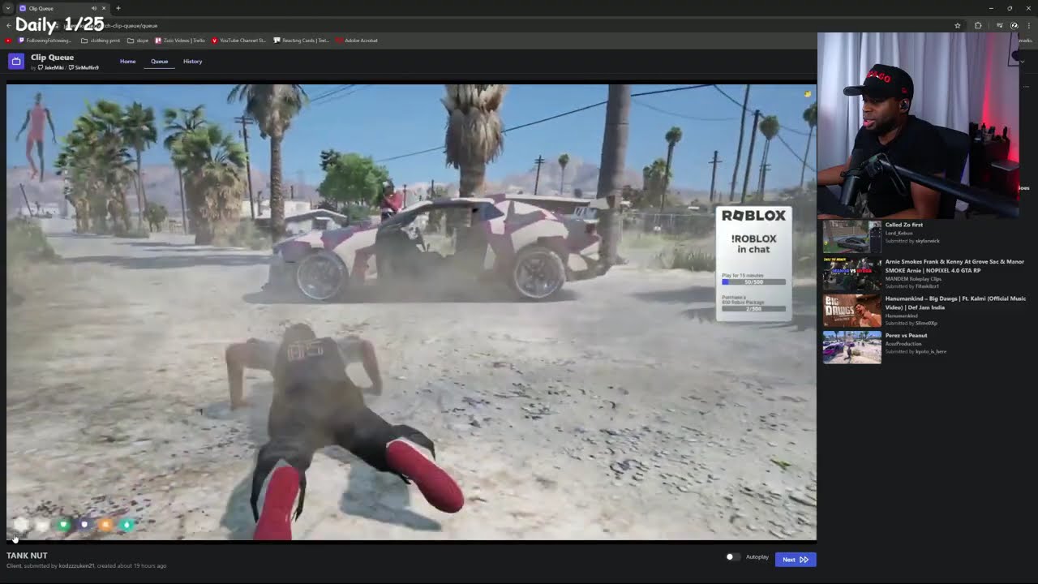This screenshot has width=1038, height=584.
Task: Open the YouTube Channel St... bookmark
Action: [x=238, y=40]
